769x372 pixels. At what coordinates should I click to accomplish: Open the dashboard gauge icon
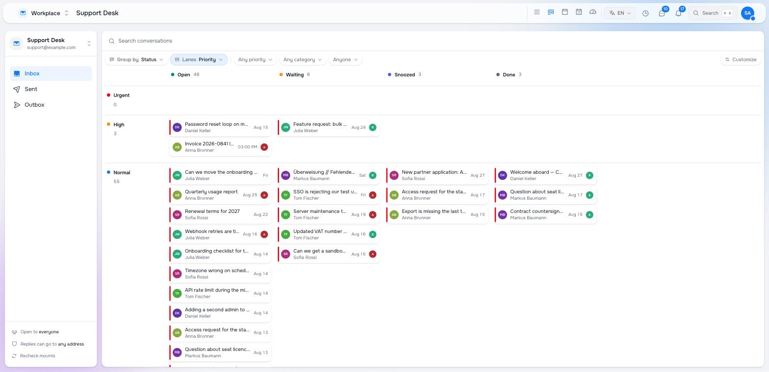[592, 12]
